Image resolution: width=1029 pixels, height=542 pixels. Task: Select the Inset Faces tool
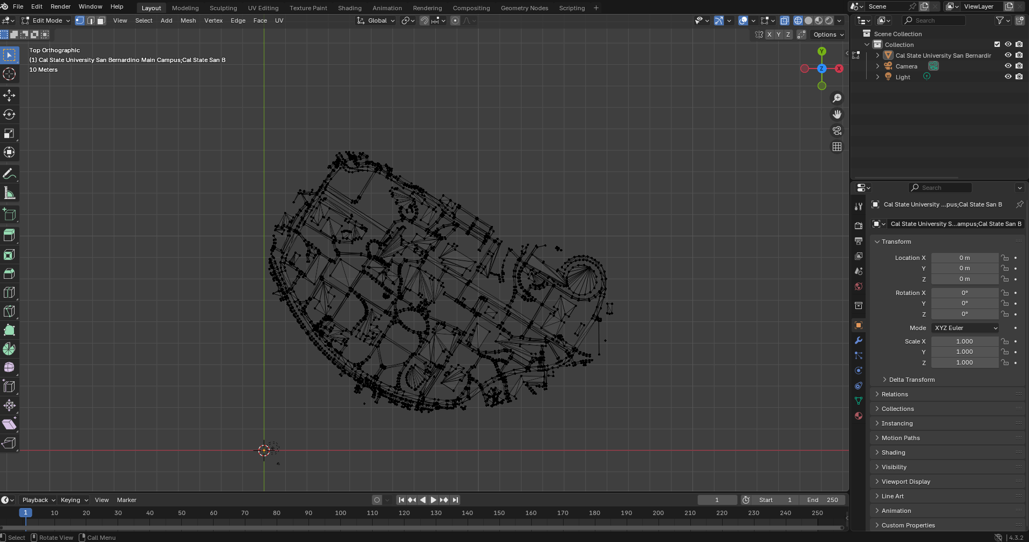tap(9, 255)
